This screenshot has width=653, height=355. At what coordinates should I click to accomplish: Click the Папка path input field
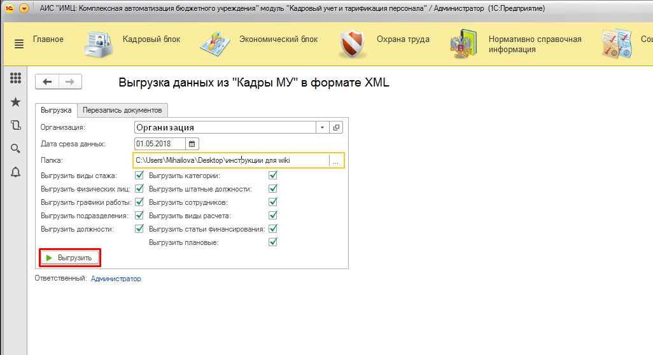[x=230, y=160]
